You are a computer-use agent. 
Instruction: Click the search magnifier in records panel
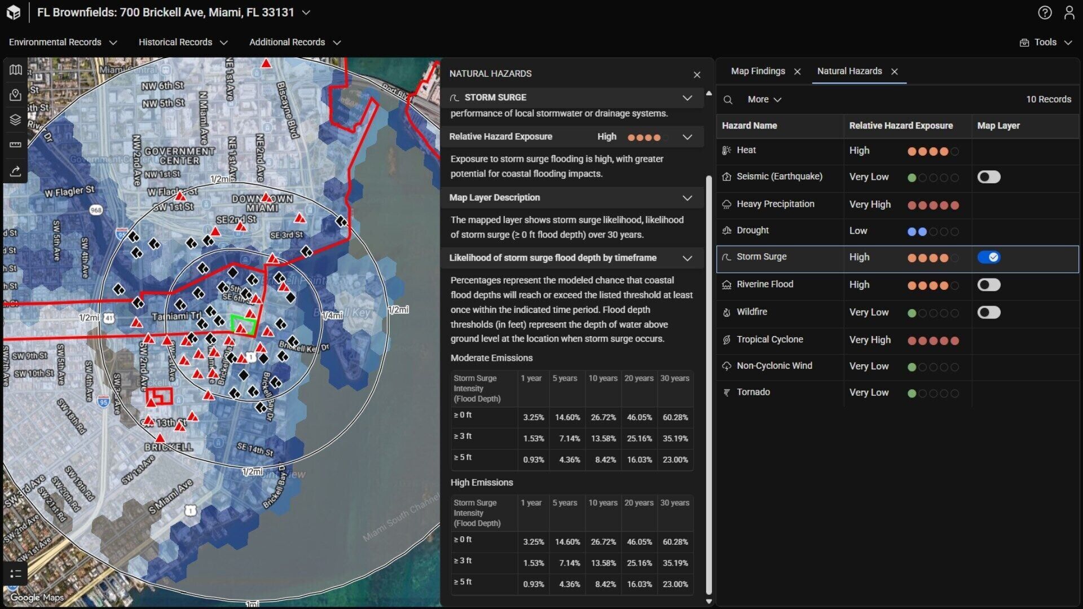(x=728, y=100)
